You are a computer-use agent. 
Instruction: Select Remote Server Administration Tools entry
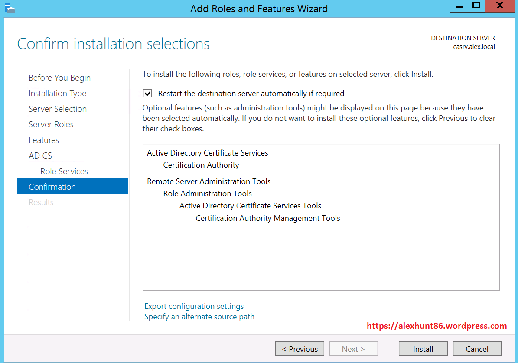tap(209, 181)
